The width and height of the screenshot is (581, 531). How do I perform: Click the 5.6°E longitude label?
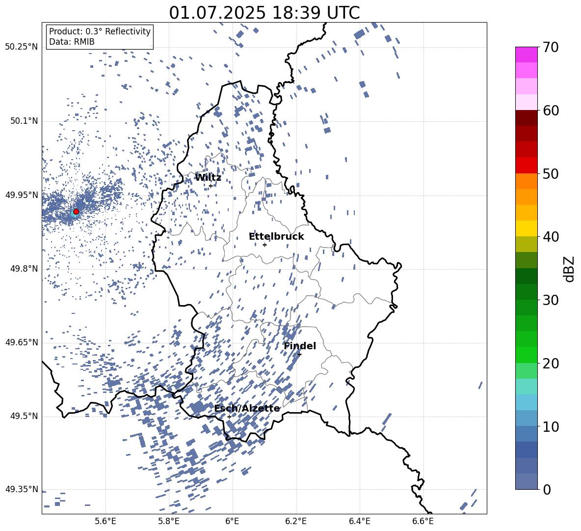(x=106, y=521)
